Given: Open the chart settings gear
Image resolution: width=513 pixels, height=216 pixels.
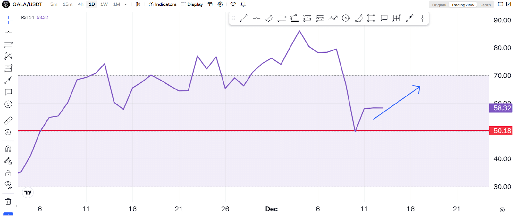Looking at the screenshot, I should 220,4.
